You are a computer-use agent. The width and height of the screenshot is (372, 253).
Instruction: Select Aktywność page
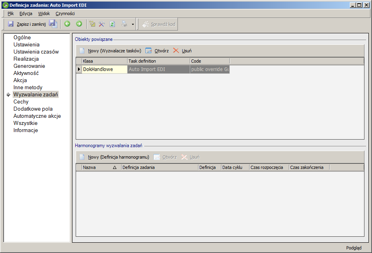click(x=26, y=73)
